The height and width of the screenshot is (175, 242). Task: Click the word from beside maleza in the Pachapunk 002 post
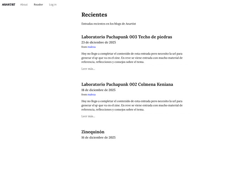tap(84, 95)
